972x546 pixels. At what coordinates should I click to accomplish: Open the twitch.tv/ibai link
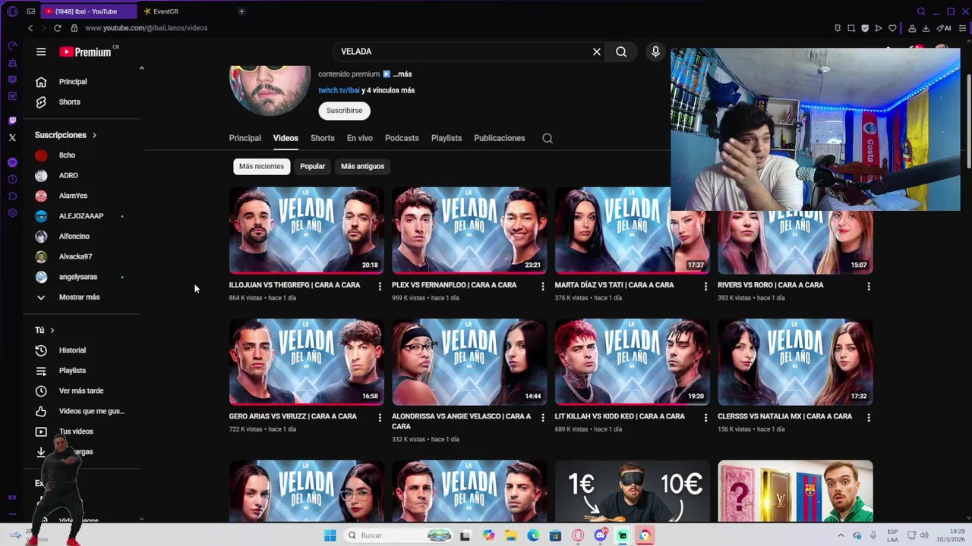(339, 90)
